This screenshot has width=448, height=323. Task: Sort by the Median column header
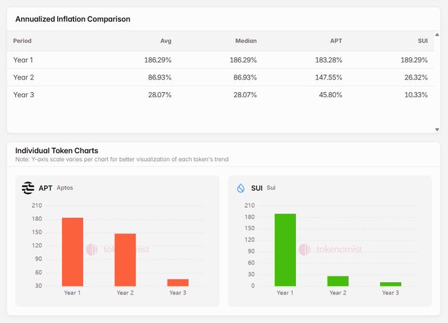[x=246, y=41]
